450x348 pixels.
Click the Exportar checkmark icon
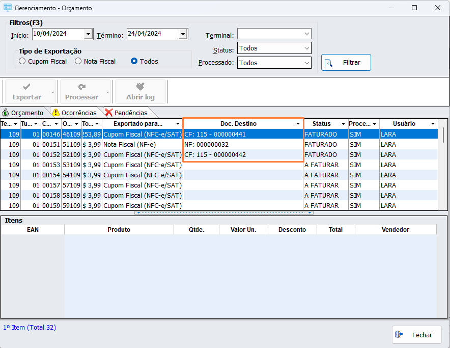[27, 87]
